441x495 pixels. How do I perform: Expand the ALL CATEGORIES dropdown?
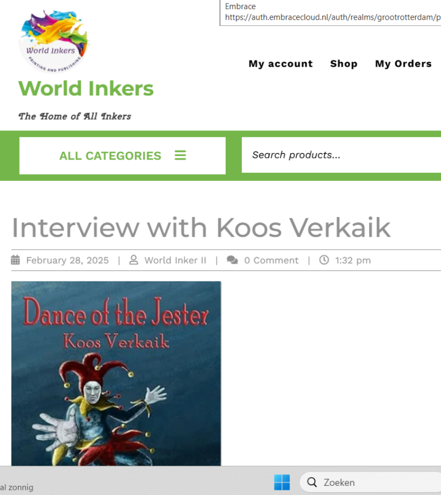(122, 156)
